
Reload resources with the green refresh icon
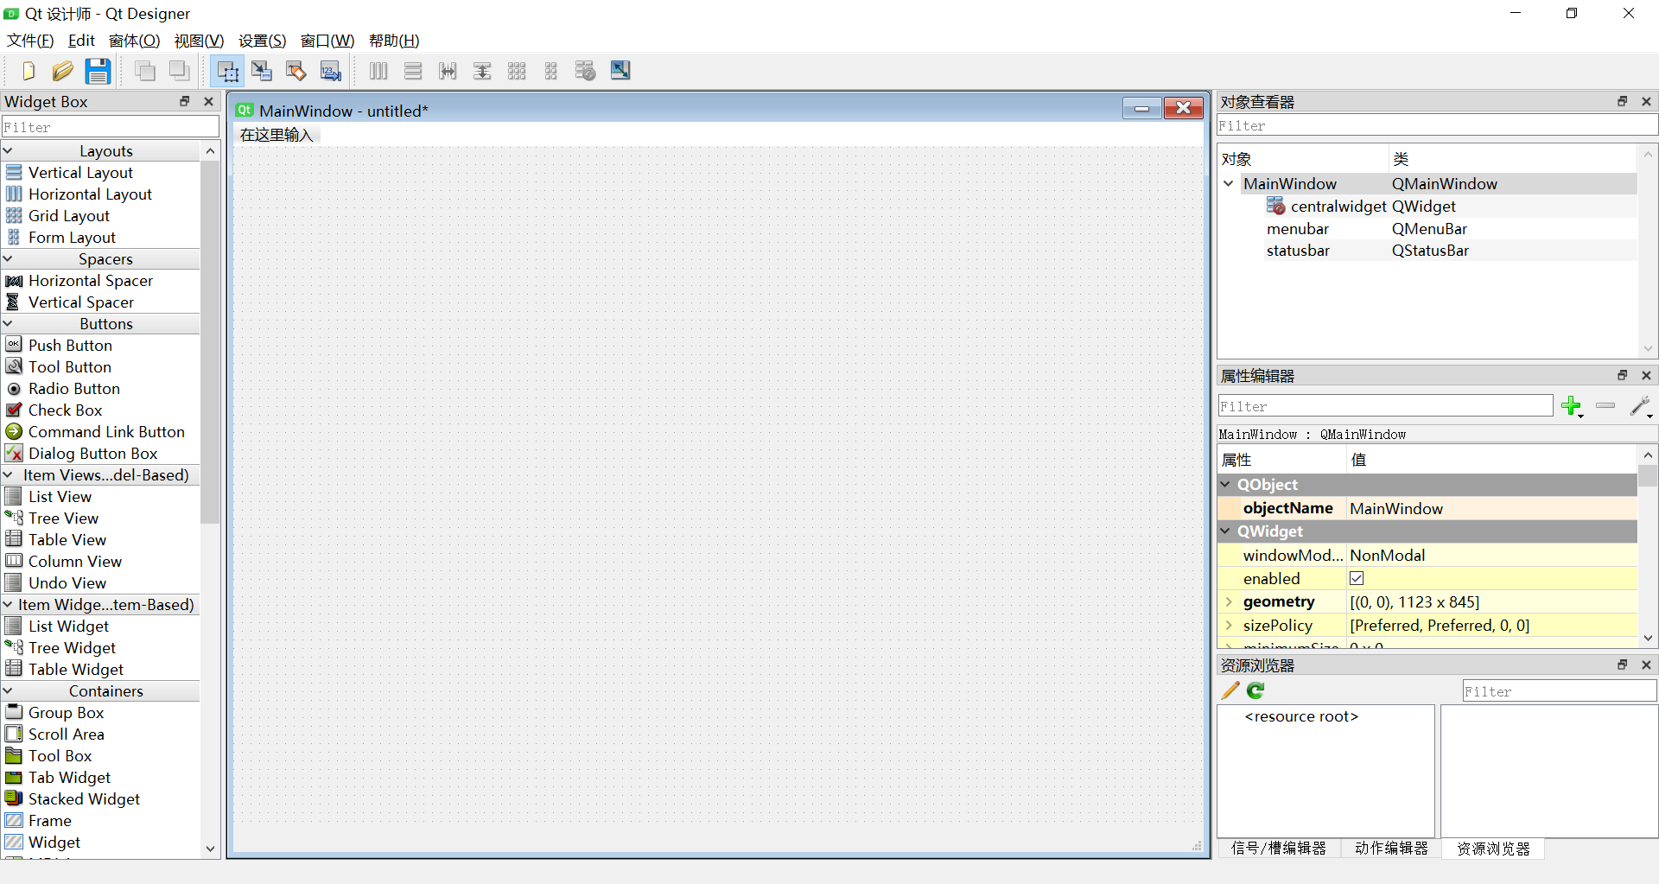(x=1255, y=690)
